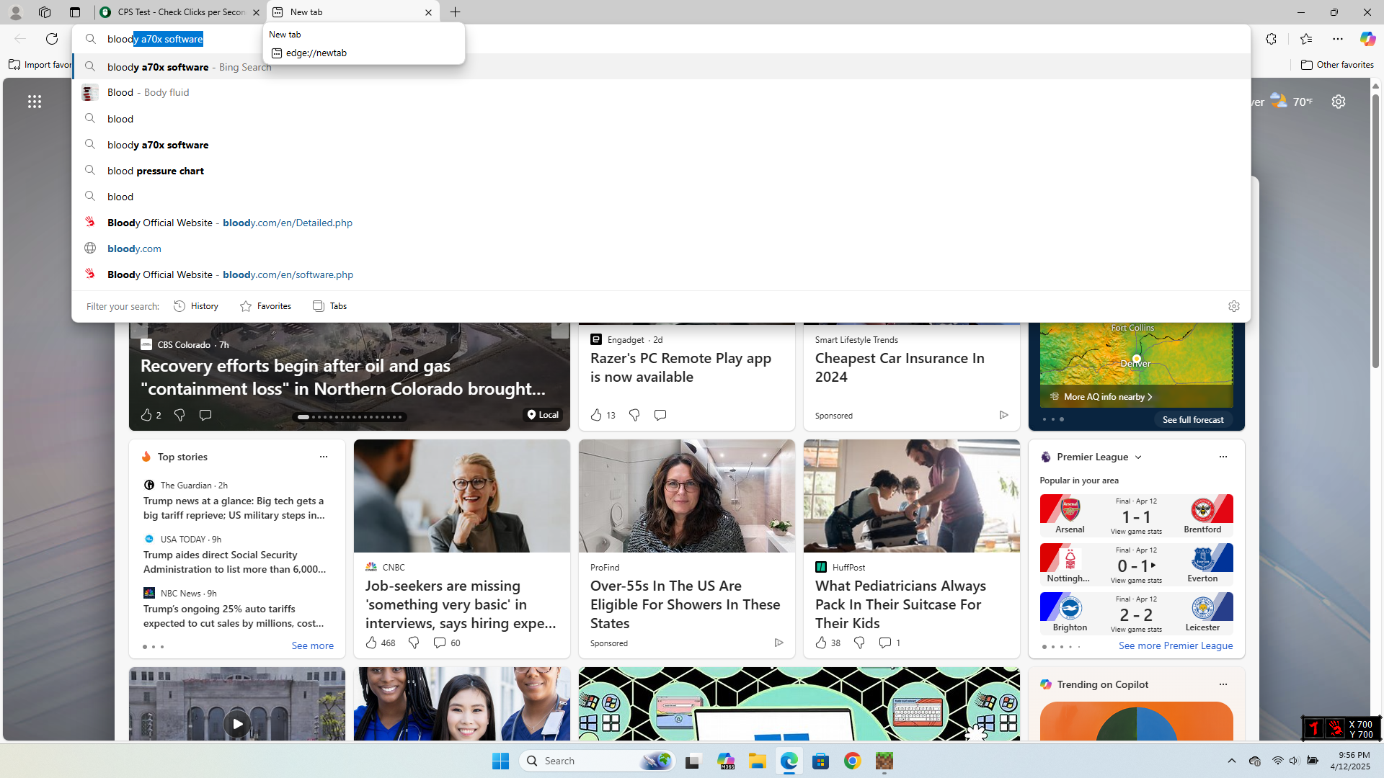Dislike the Razer PC Remote Play article
The image size is (1384, 778).
click(x=634, y=415)
